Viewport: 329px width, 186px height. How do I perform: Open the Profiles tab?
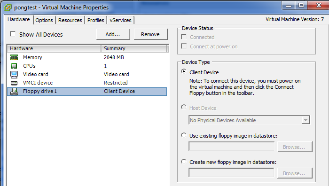[x=96, y=20]
